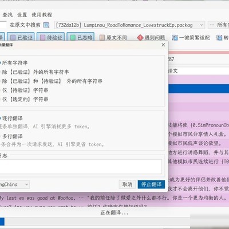This screenshot has width=229, height=229.
Task: Click the 在原文中搜索 label
Action: point(25,25)
